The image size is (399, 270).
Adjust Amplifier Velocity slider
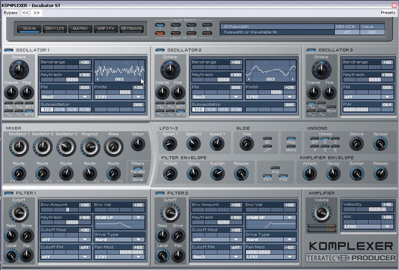click(x=368, y=209)
